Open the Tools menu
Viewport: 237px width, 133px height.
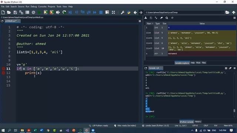tap(59, 7)
